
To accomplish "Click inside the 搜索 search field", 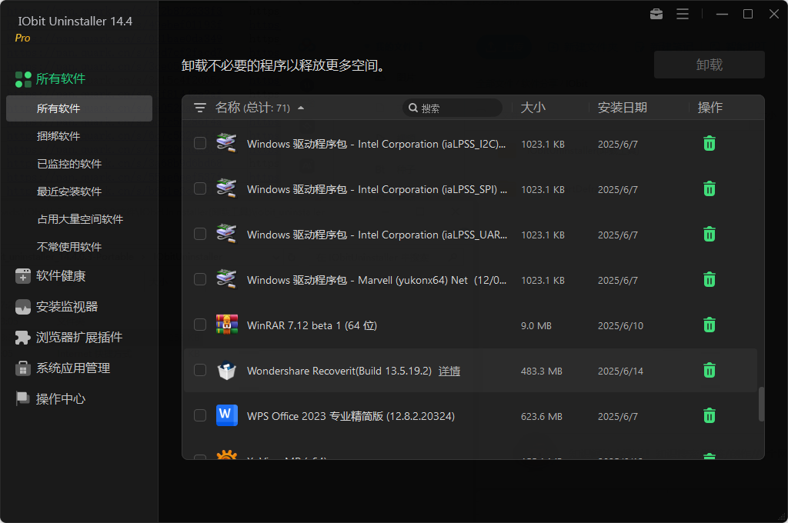I will [452, 108].
